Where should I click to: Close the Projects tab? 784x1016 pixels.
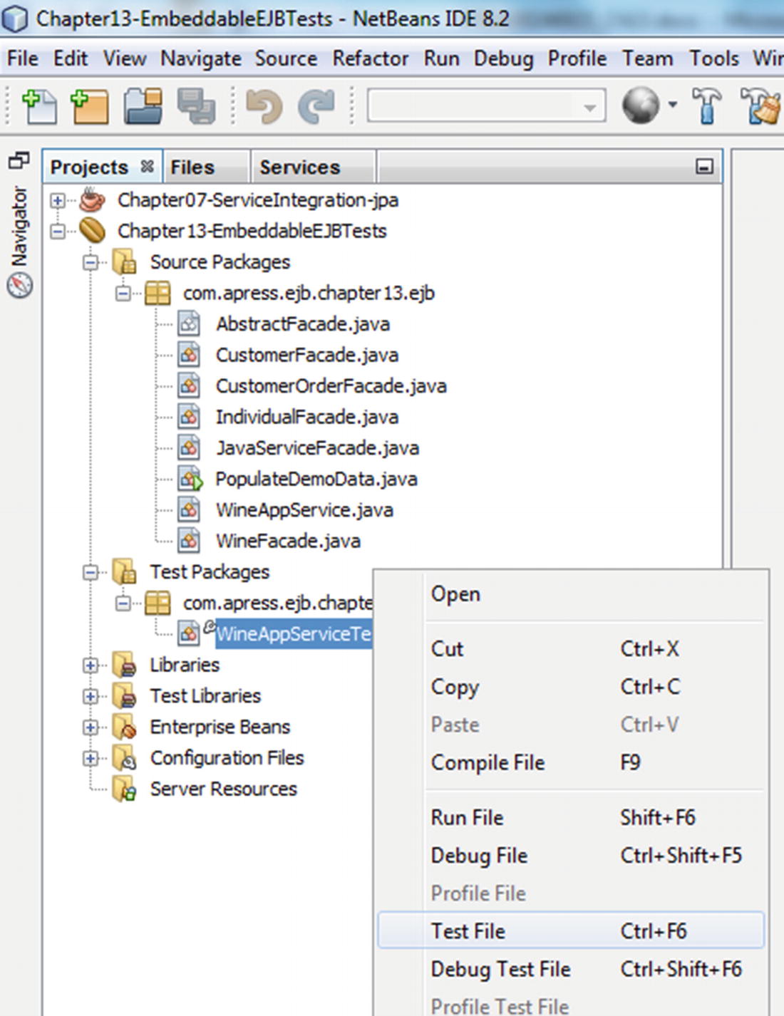[x=147, y=166]
